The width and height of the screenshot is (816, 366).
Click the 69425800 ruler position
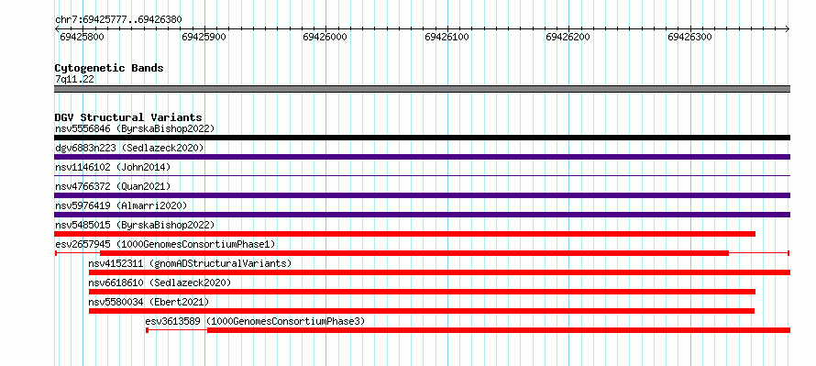(82, 37)
